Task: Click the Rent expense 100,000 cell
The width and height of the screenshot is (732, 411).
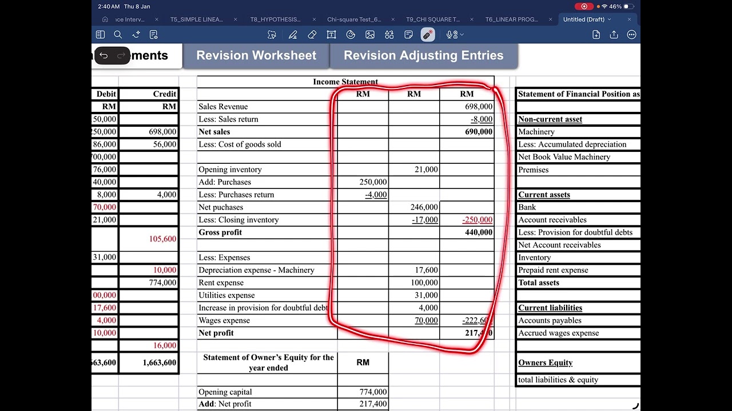Action: [414, 283]
